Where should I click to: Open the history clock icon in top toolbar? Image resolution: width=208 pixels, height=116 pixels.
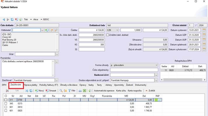[21, 20]
